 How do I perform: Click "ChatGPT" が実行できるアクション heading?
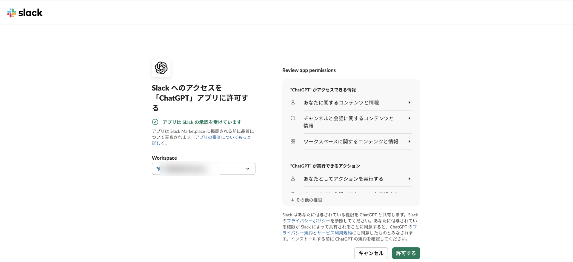point(325,166)
